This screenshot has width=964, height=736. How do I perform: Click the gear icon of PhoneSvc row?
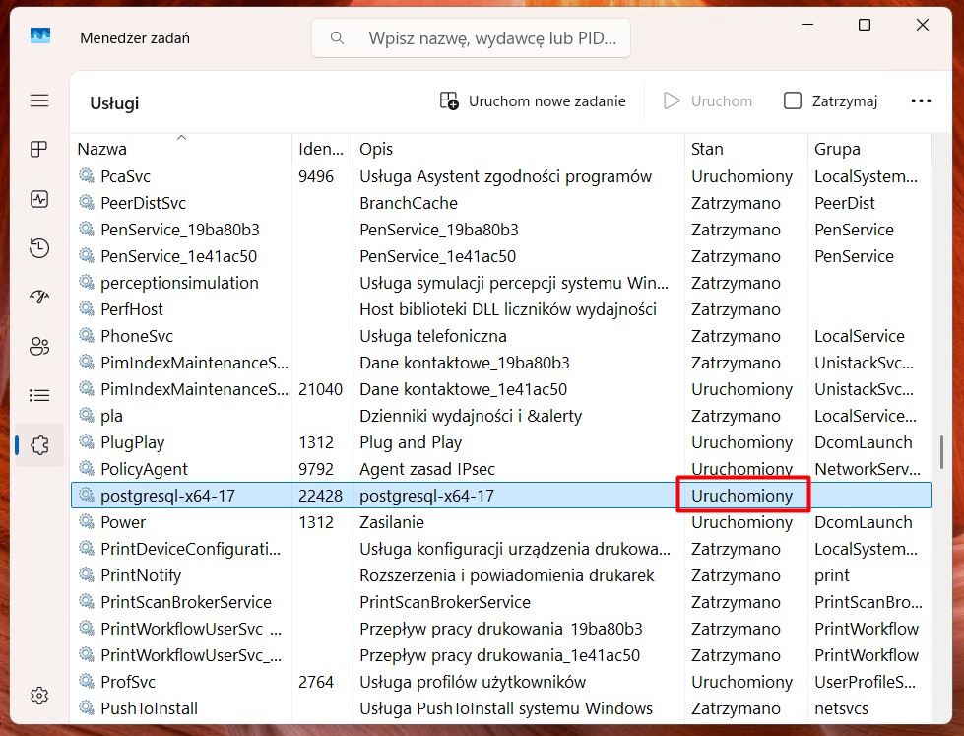pos(87,335)
